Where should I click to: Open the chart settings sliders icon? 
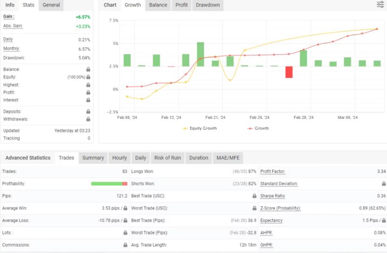[380, 5]
